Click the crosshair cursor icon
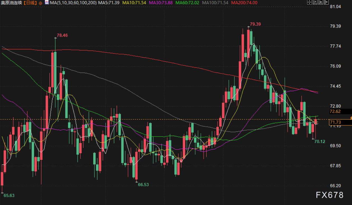 [309, 3]
